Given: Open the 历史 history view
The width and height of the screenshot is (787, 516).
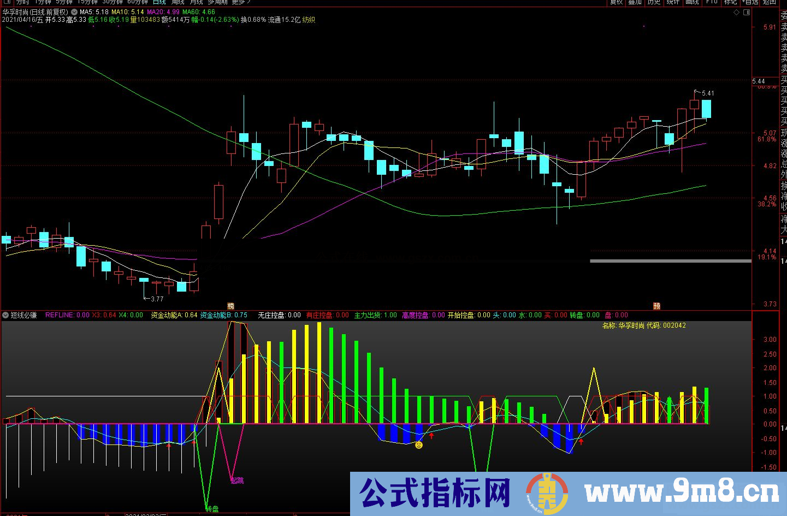Looking at the screenshot, I should pos(653,2).
